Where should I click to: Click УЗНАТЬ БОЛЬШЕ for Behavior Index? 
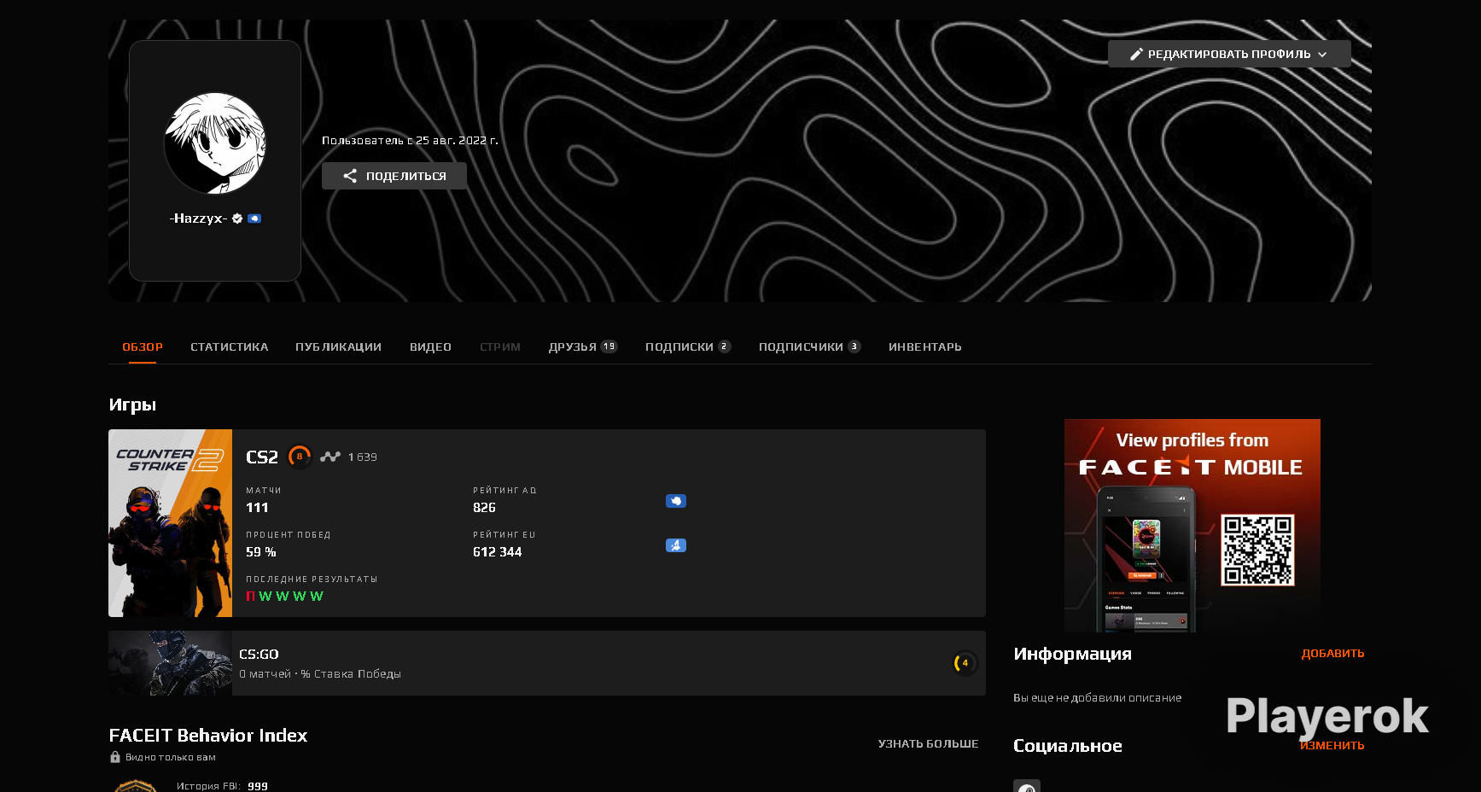(928, 744)
